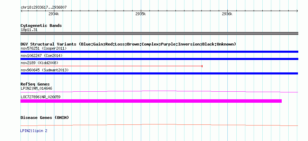Click the red nsv2189 loss line

[111, 66]
